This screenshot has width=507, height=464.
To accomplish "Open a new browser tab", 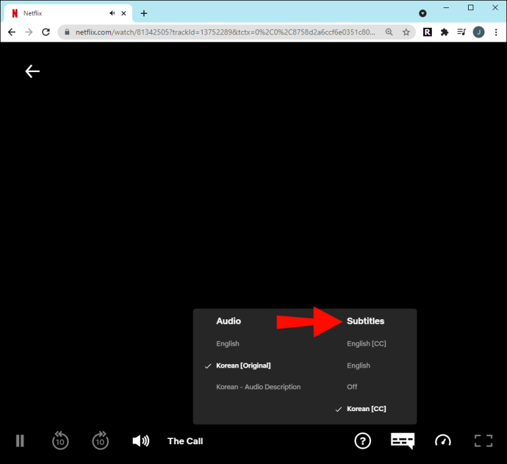I will 144,13.
